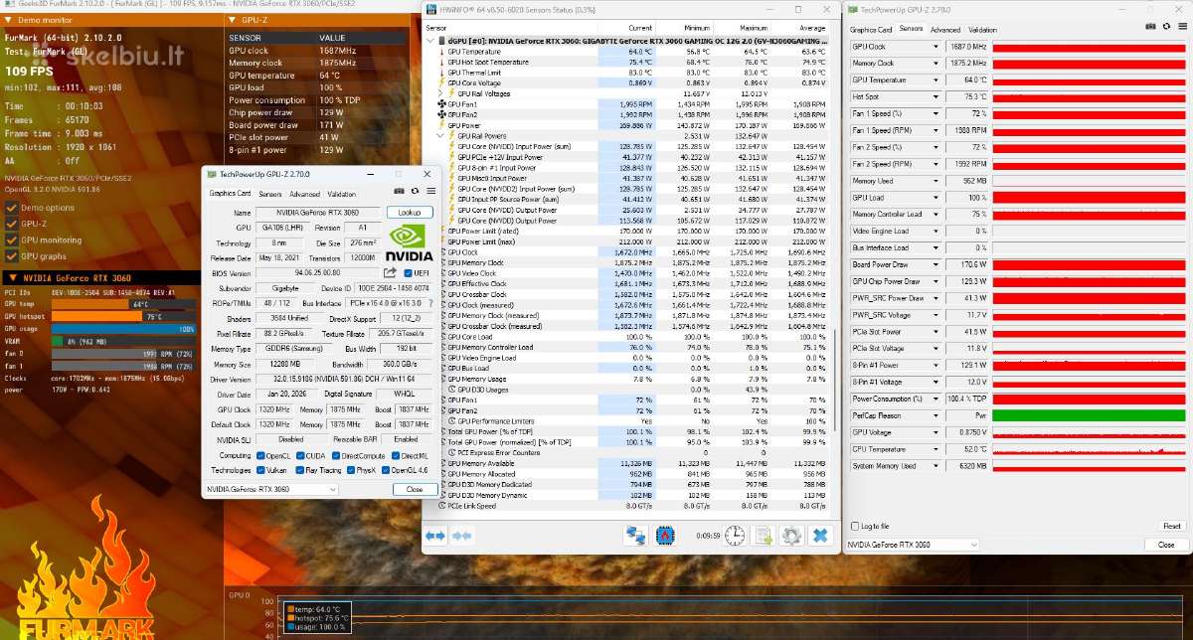Toggle OpenCL checkbox
Screen dimensions: 1193x640
pyautogui.click(x=259, y=455)
